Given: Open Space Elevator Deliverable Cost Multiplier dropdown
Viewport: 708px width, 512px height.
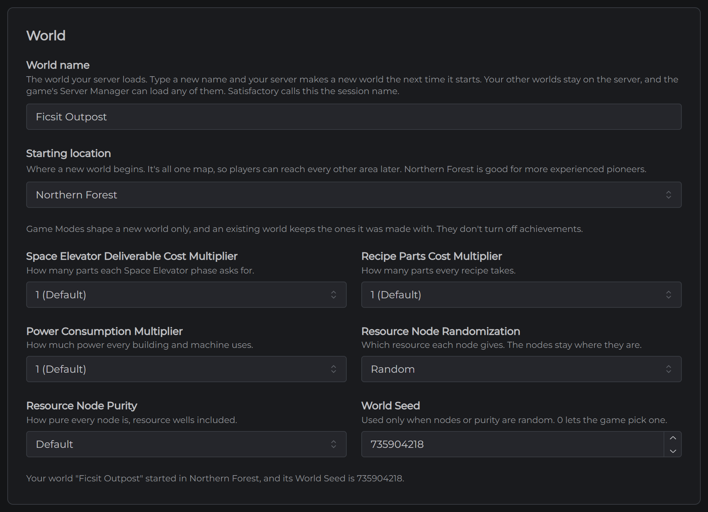Looking at the screenshot, I should (186, 295).
